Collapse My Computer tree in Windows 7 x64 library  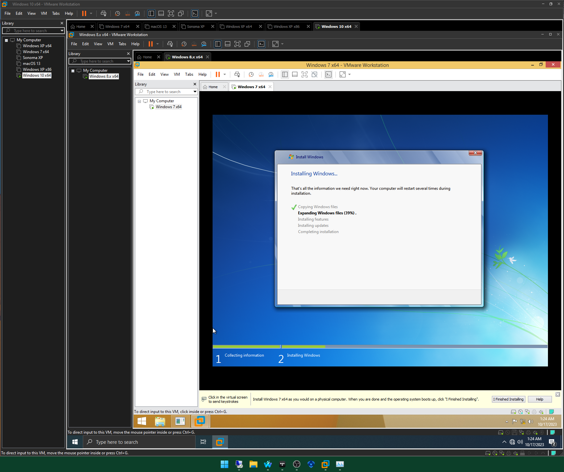(140, 101)
